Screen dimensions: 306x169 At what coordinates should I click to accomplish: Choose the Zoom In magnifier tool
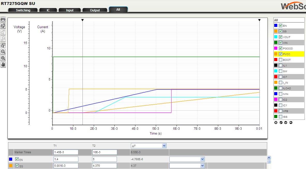click(x=3, y=58)
